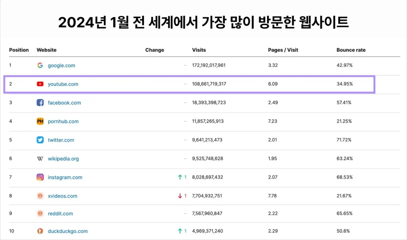This screenshot has height=240, width=407.
Task: Select the Facebook logo icon
Action: point(40,103)
